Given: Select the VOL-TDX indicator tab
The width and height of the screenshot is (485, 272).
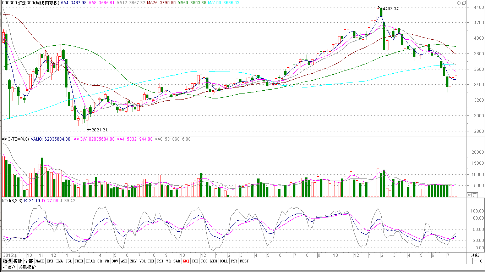Looking at the screenshot, I should click(x=147, y=261).
